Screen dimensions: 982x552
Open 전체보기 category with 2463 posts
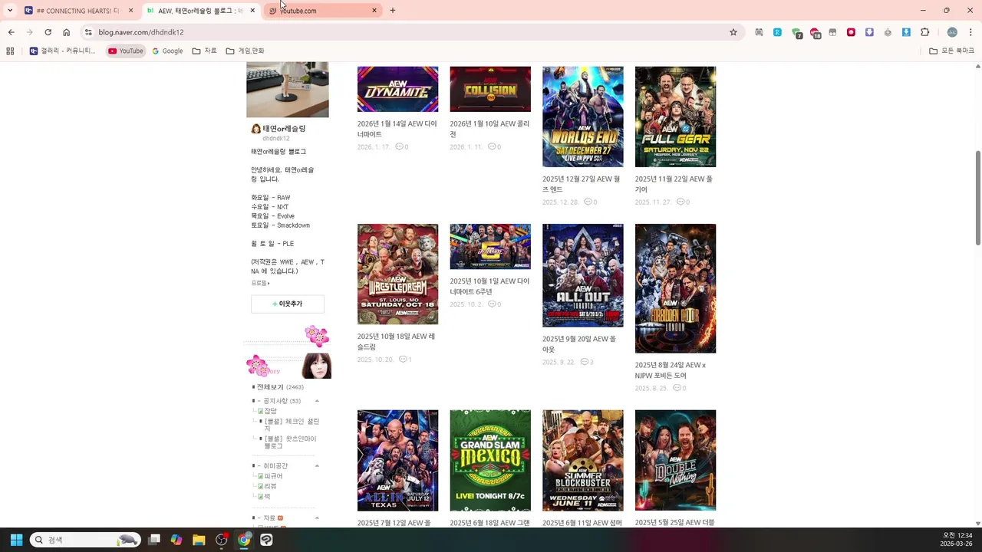click(280, 387)
